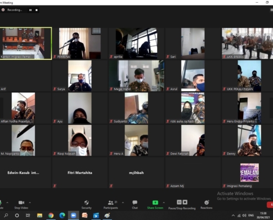Select Heru A's video tile
Viewport: 273px width, 220px height.
click(136, 140)
